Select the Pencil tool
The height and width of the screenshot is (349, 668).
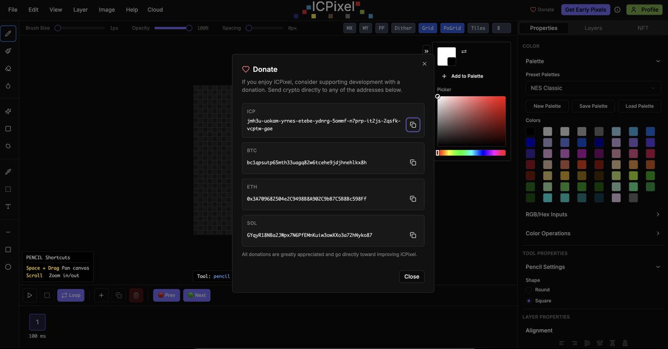[x=7, y=32]
